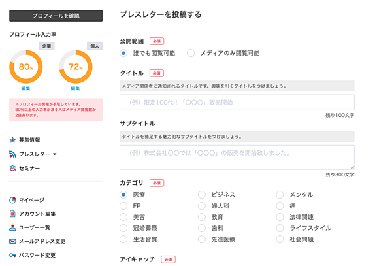This screenshot has height=266, width=392.
Task: Click the RSS icon beside プレスレター
Action: (x=12, y=154)
